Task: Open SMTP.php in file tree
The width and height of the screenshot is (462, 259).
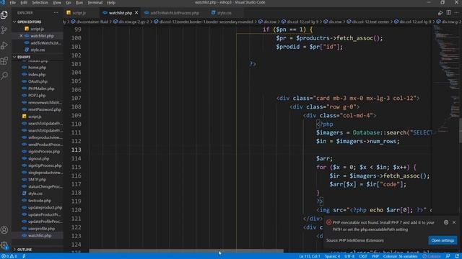Action: [37, 179]
